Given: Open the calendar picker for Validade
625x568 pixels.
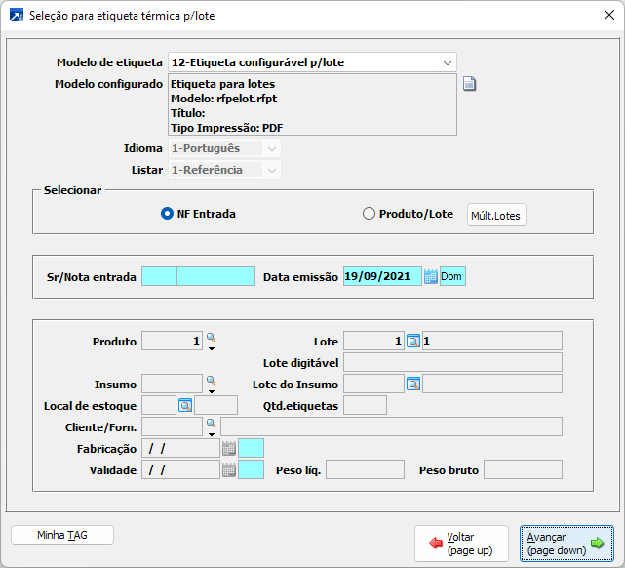Looking at the screenshot, I should point(229,469).
